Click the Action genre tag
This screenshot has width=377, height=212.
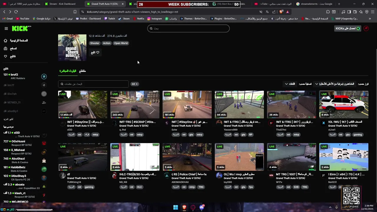pos(107,43)
